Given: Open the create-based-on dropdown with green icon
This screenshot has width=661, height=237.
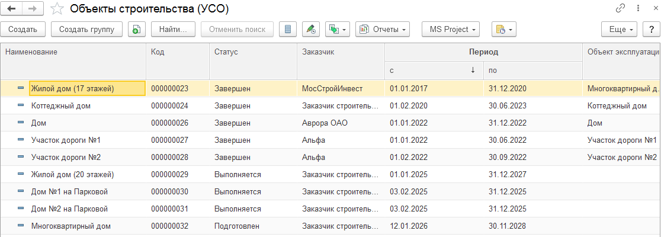Looking at the screenshot, I should click(338, 29).
